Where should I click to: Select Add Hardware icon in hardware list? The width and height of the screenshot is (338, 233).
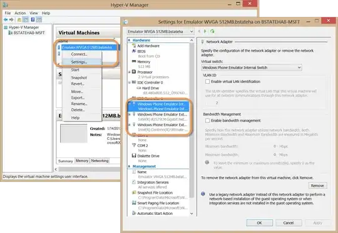click(x=134, y=46)
